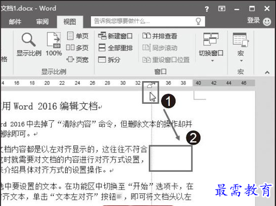Select the View (视图) tab

coord(70,22)
